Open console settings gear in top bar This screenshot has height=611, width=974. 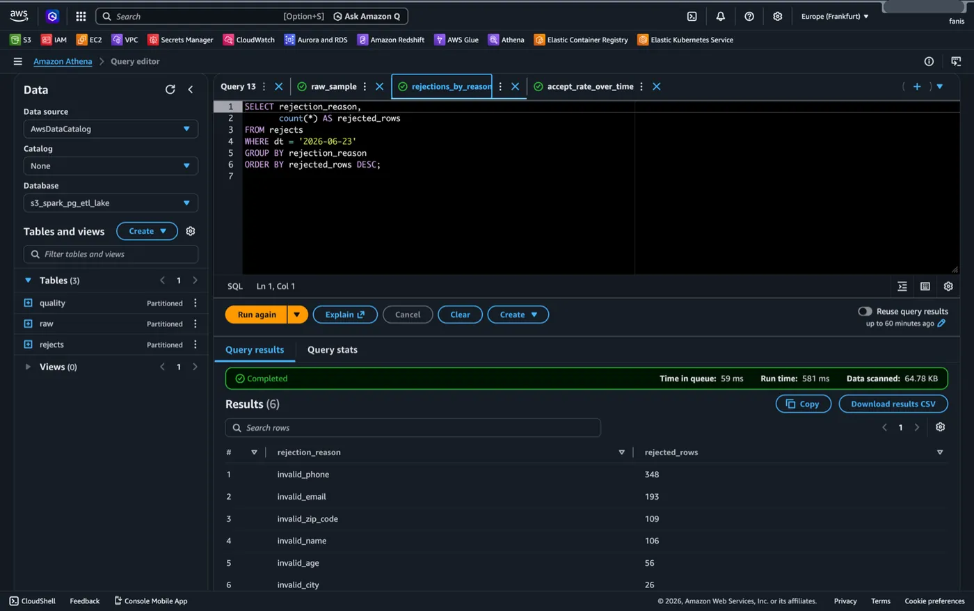778,16
